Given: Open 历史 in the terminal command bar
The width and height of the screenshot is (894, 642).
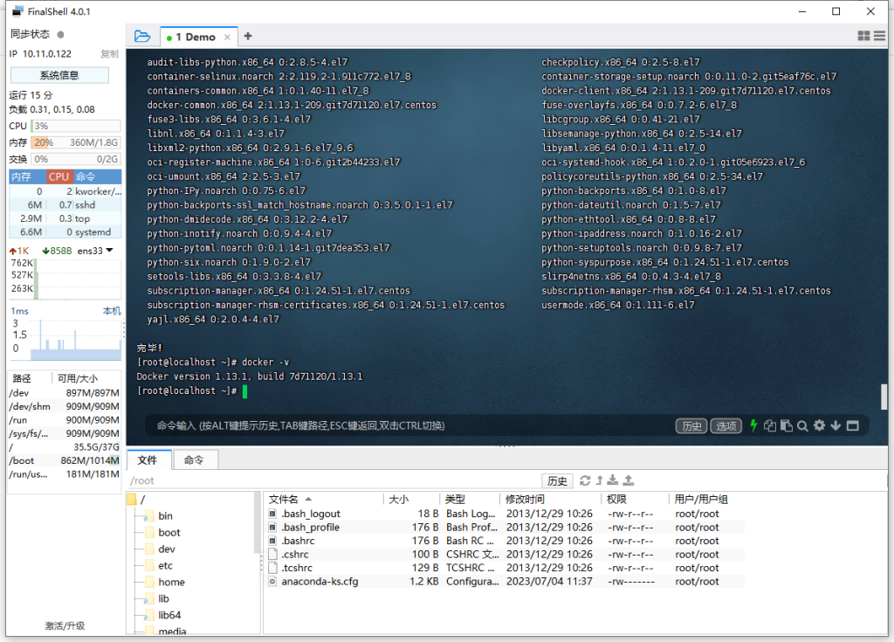Looking at the screenshot, I should [x=691, y=425].
